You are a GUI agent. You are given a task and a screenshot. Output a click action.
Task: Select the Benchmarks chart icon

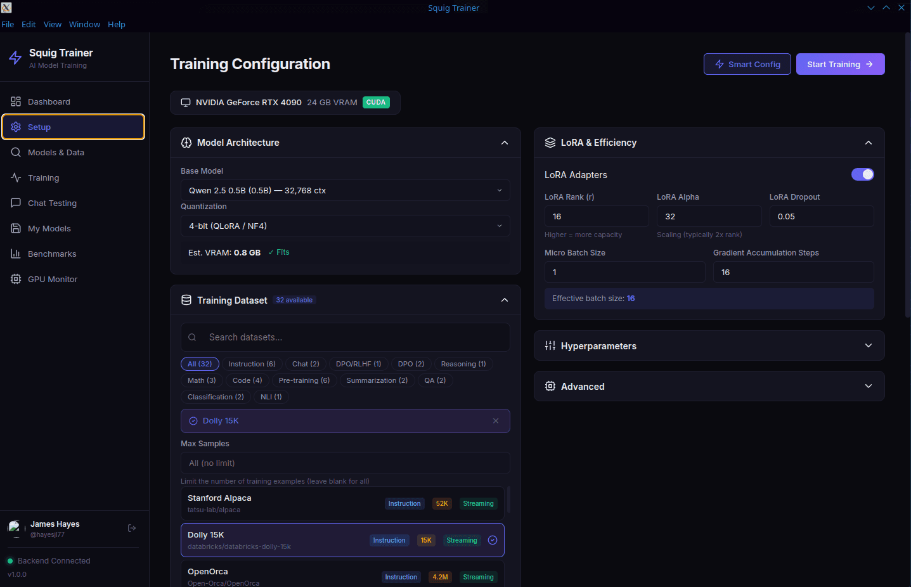point(15,254)
